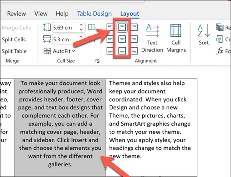Apply Align Top Right alignment
Image resolution: width=231 pixels, height=177 pixels.
[134, 27]
